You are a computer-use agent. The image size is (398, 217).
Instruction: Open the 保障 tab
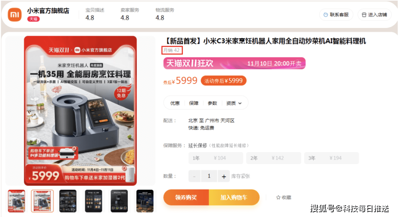point(194,103)
